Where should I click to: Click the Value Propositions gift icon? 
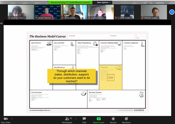(x=96, y=43)
